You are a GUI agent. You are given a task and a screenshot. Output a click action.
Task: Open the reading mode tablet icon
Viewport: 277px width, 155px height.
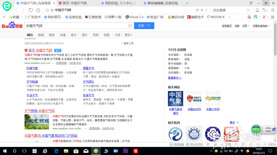[x=257, y=10]
